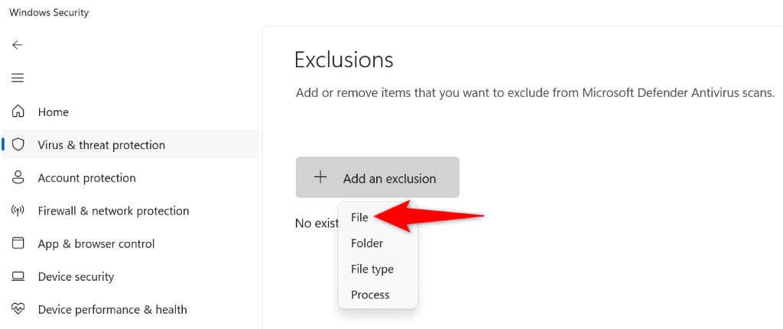Open App & browser control label

(x=96, y=244)
